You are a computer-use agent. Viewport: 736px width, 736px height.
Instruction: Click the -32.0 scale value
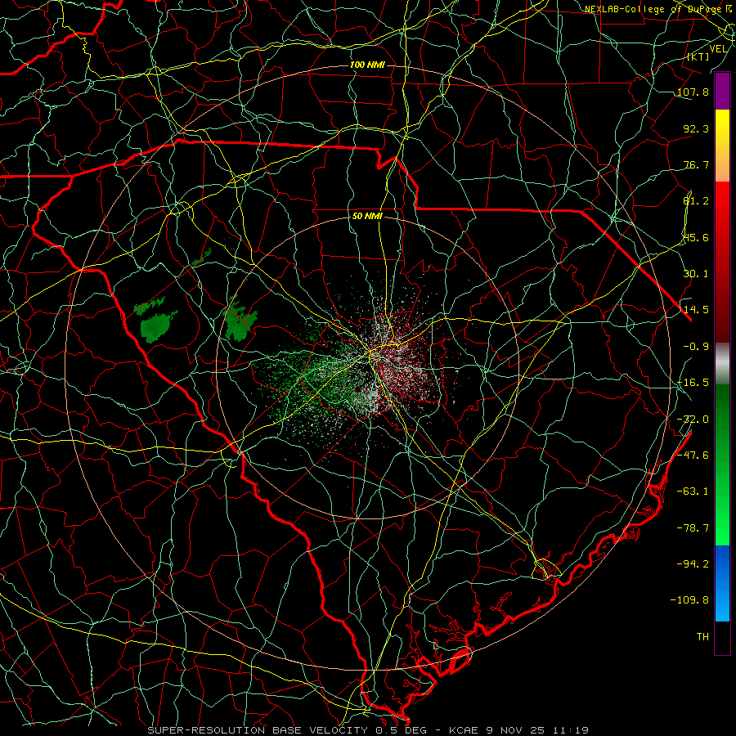point(693,420)
